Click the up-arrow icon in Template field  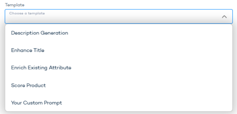pyautogui.click(x=224, y=17)
